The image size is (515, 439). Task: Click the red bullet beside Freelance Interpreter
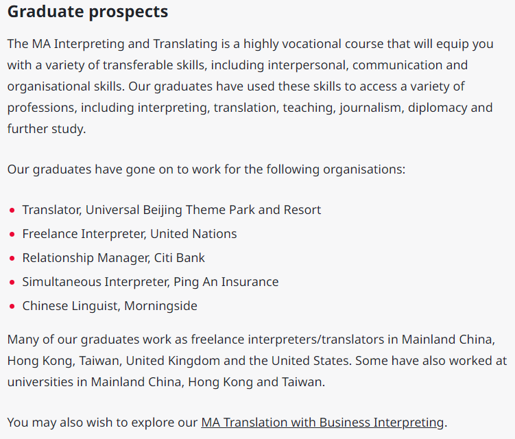pyautogui.click(x=12, y=235)
